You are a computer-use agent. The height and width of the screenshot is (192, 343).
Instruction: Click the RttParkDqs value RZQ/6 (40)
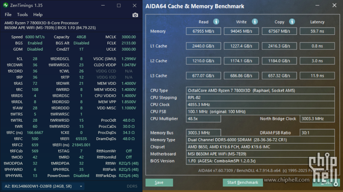coord(129,176)
